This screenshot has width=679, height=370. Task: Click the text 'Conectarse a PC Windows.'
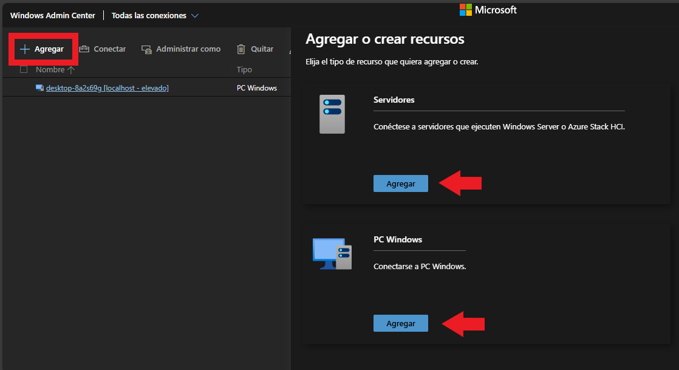coord(420,267)
